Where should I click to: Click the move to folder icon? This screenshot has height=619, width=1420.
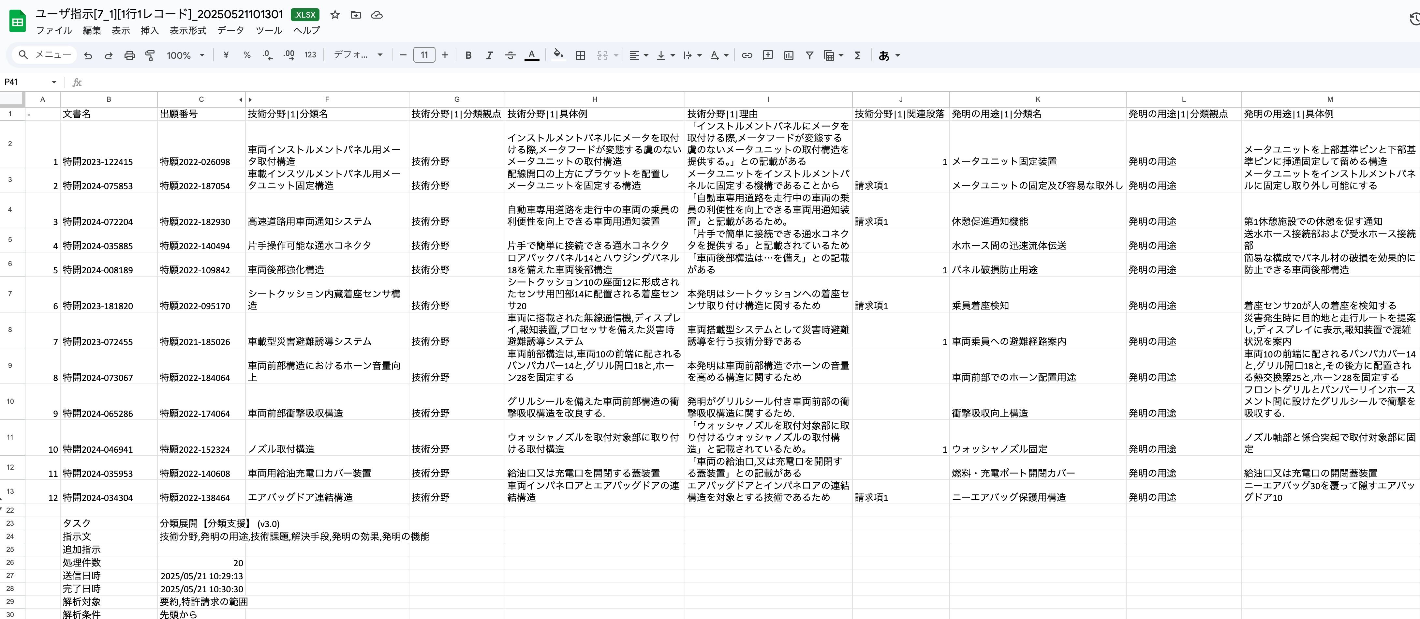point(356,15)
